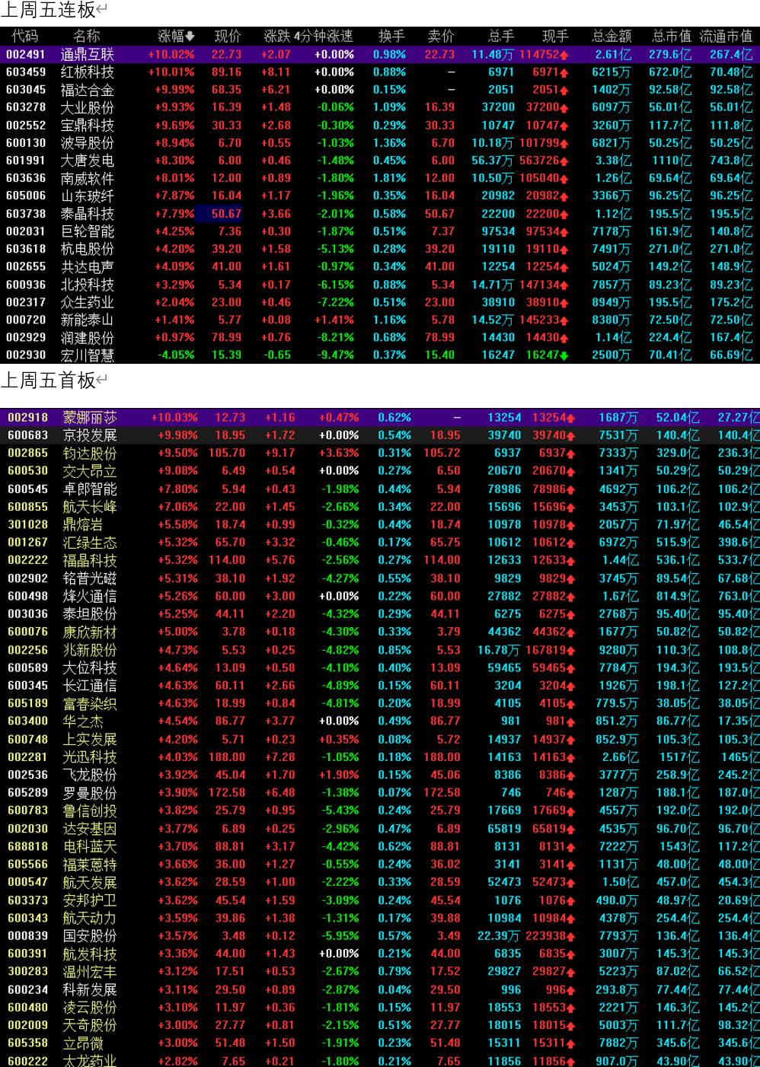Sort by the 现价 column header
This screenshot has height=1067, width=760.
pos(228,36)
